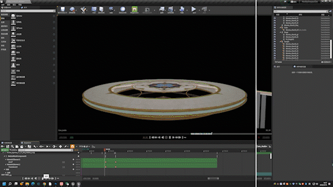
Task: Open the green Megascans plugin icon
Action: click(x=134, y=10)
